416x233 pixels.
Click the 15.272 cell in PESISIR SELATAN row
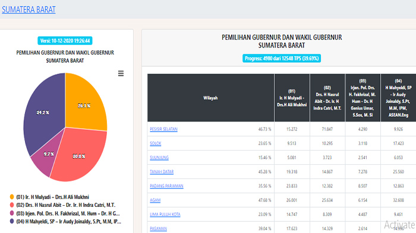pos(292,129)
